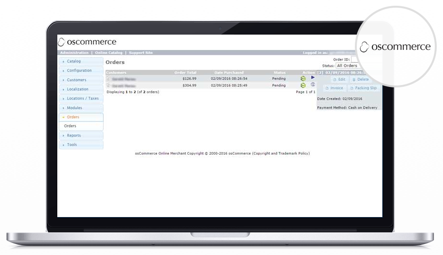Go to Administration in the top bar
Image resolution: width=443 pixels, height=255 pixels.
(74, 53)
